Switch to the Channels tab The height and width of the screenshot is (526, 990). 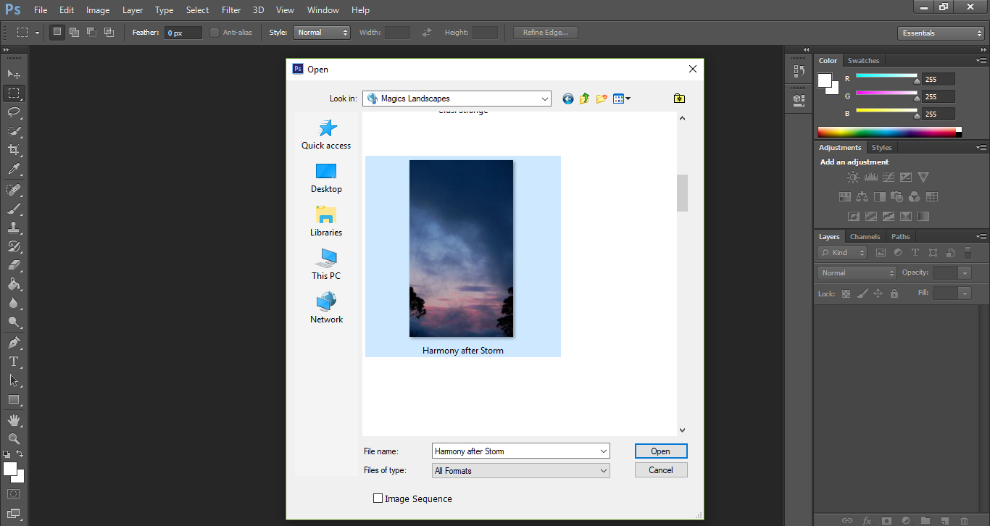click(x=865, y=237)
